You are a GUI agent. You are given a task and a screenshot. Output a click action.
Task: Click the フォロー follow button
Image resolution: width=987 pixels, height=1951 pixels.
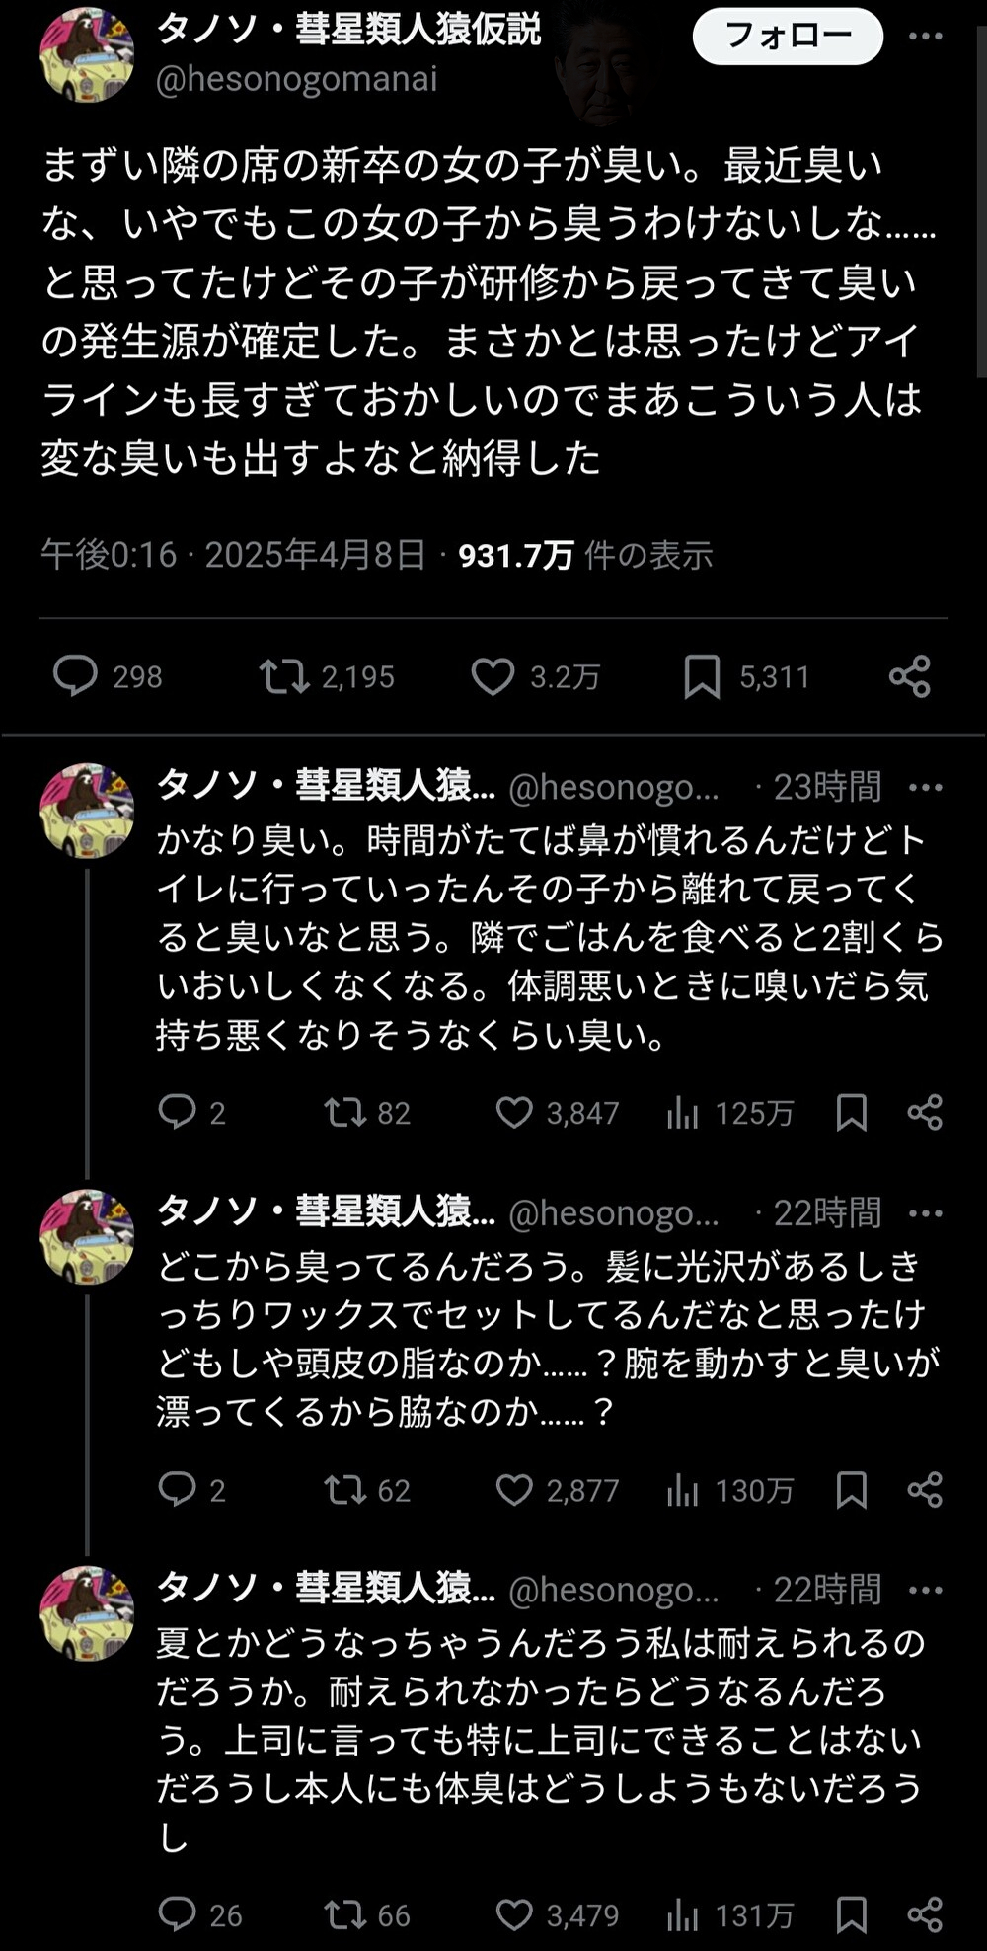(x=788, y=38)
